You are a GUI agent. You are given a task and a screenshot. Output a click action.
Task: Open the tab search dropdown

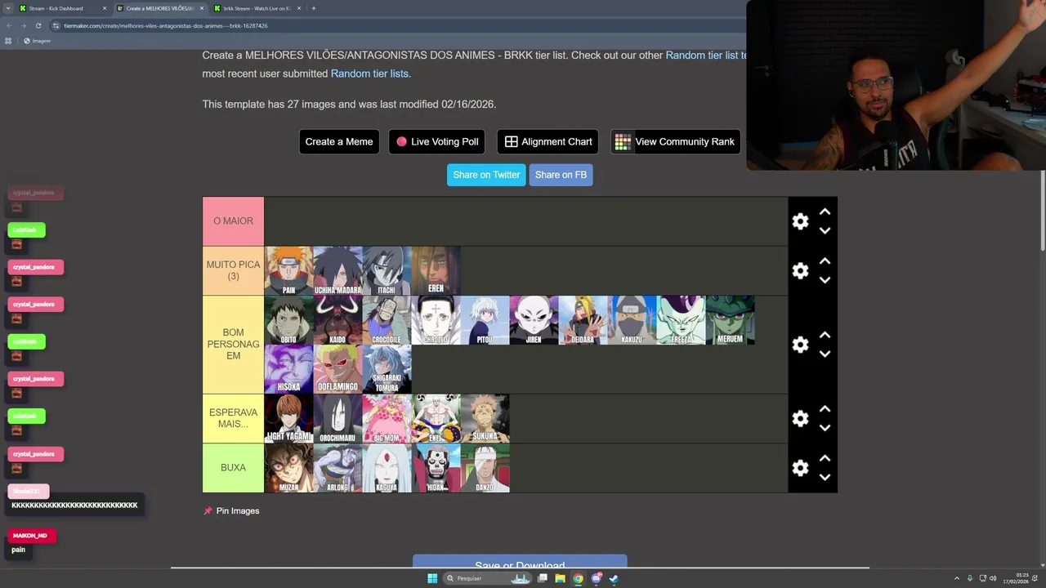pyautogui.click(x=9, y=8)
